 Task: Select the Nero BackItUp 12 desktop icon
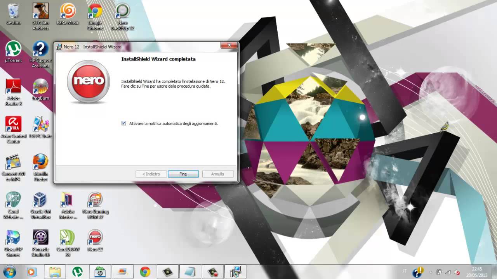122,16
